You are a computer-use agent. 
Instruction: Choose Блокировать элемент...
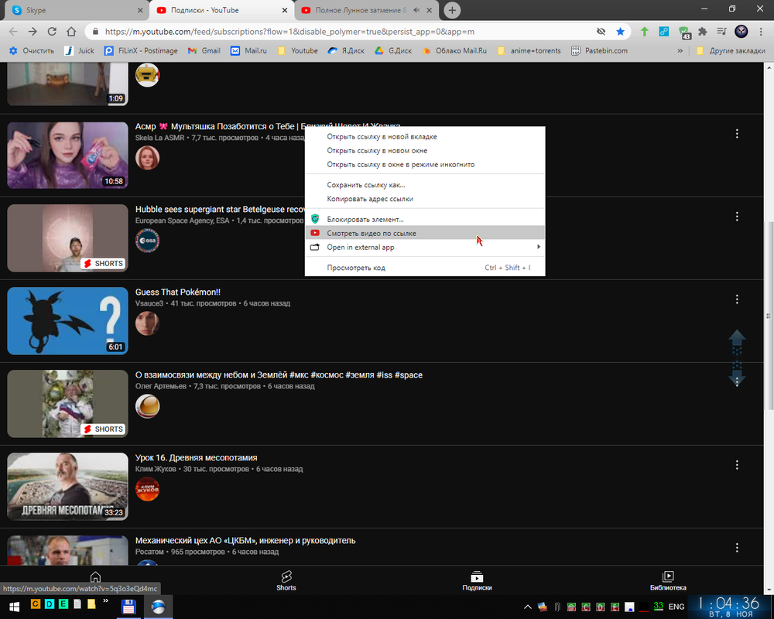tap(425, 219)
